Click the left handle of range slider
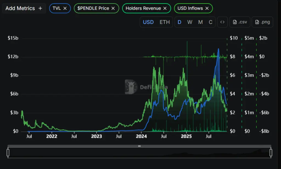281x169 pixels. point(8,153)
